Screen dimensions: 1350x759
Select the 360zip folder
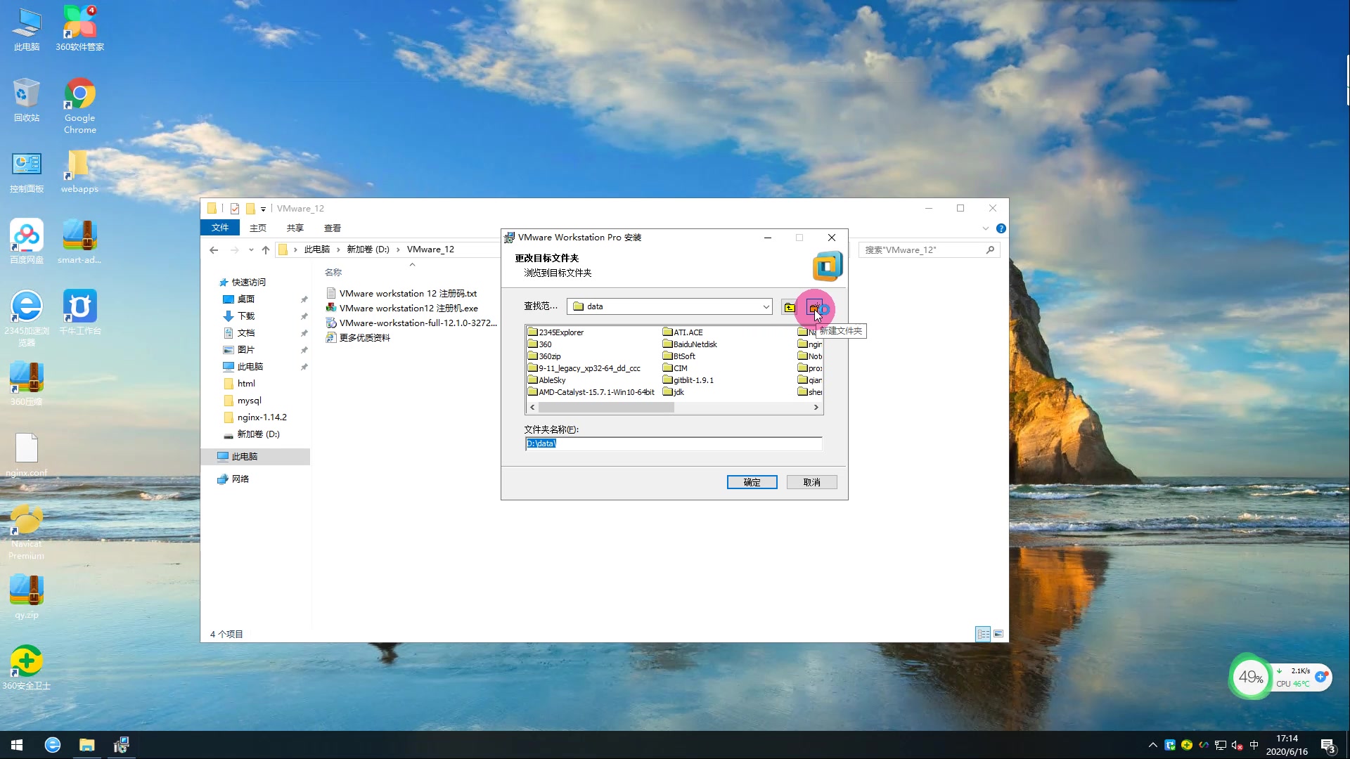[544, 356]
